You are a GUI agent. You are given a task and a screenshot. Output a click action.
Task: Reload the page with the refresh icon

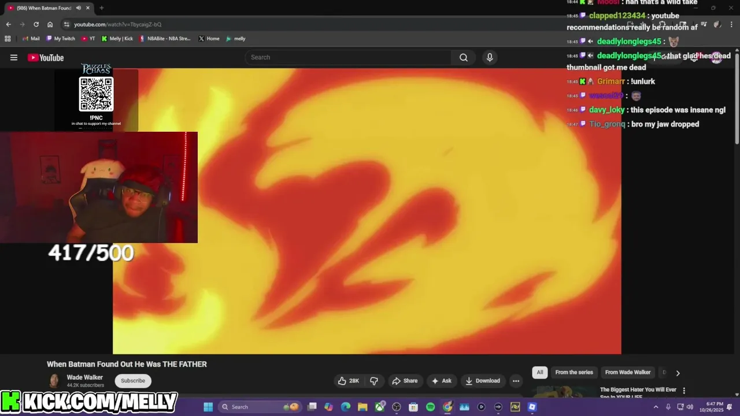pyautogui.click(x=36, y=24)
